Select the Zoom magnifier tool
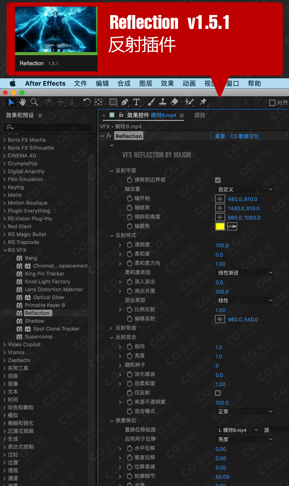The height and width of the screenshot is (486, 289). pyautogui.click(x=34, y=102)
